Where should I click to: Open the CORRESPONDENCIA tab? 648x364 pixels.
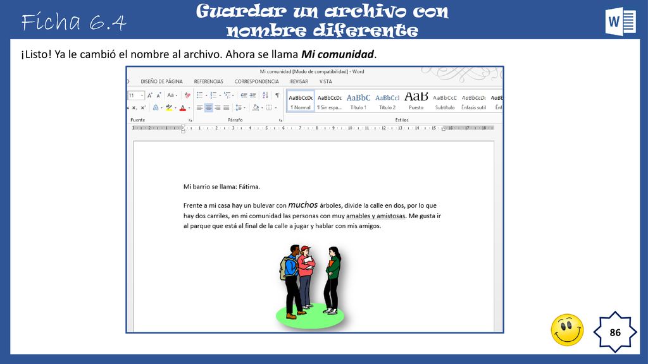pyautogui.click(x=257, y=82)
